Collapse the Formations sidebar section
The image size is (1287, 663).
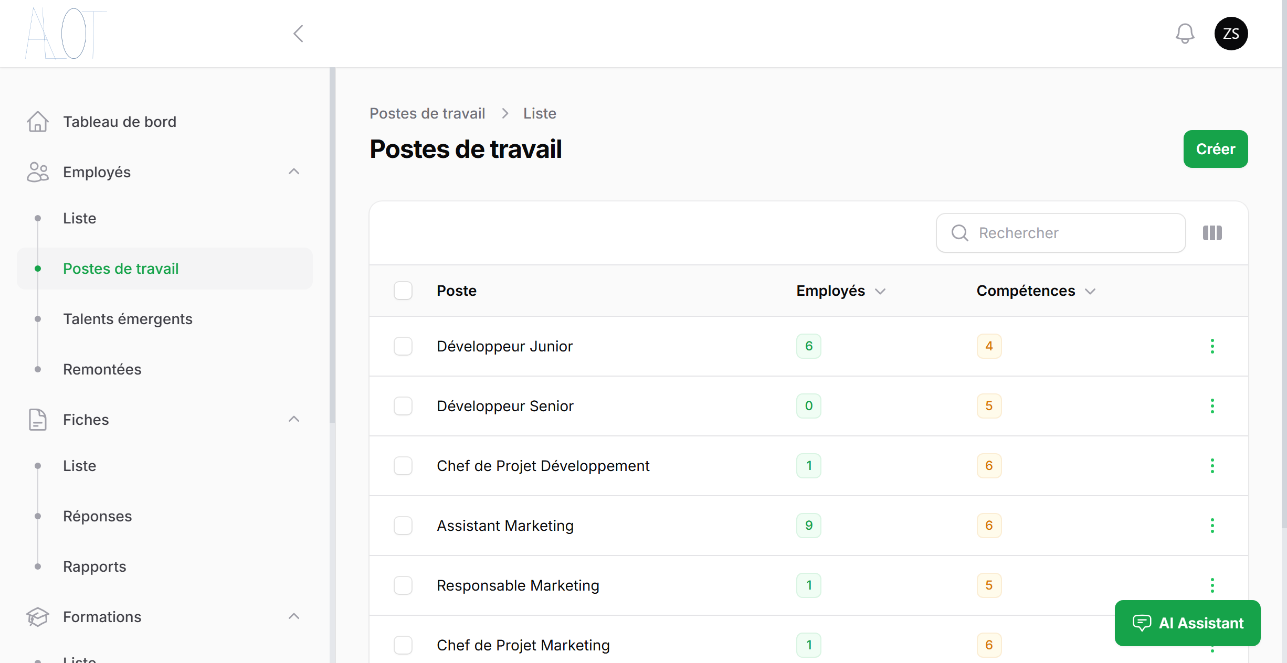point(294,616)
